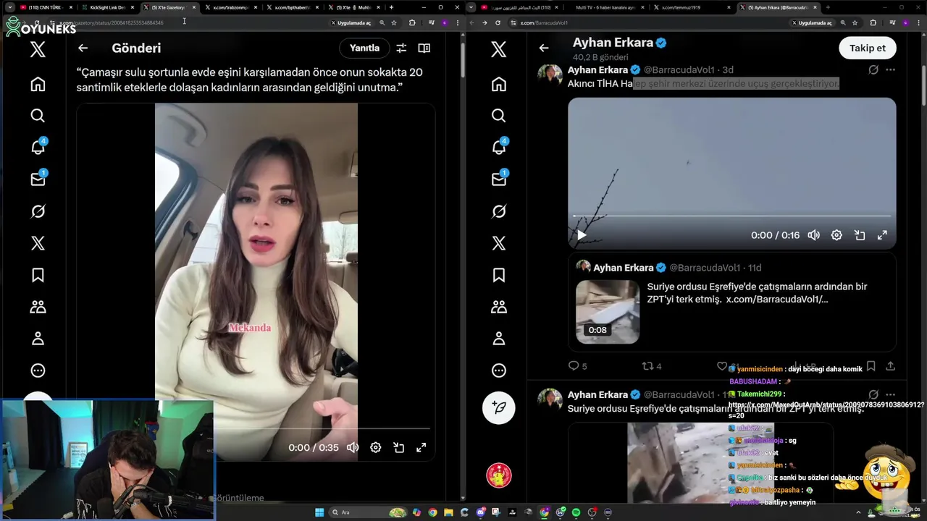Go to Home in left window sidebar
This screenshot has width=927, height=521.
point(38,84)
